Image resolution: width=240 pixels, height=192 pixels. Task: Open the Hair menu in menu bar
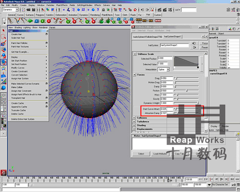tap(114, 5)
